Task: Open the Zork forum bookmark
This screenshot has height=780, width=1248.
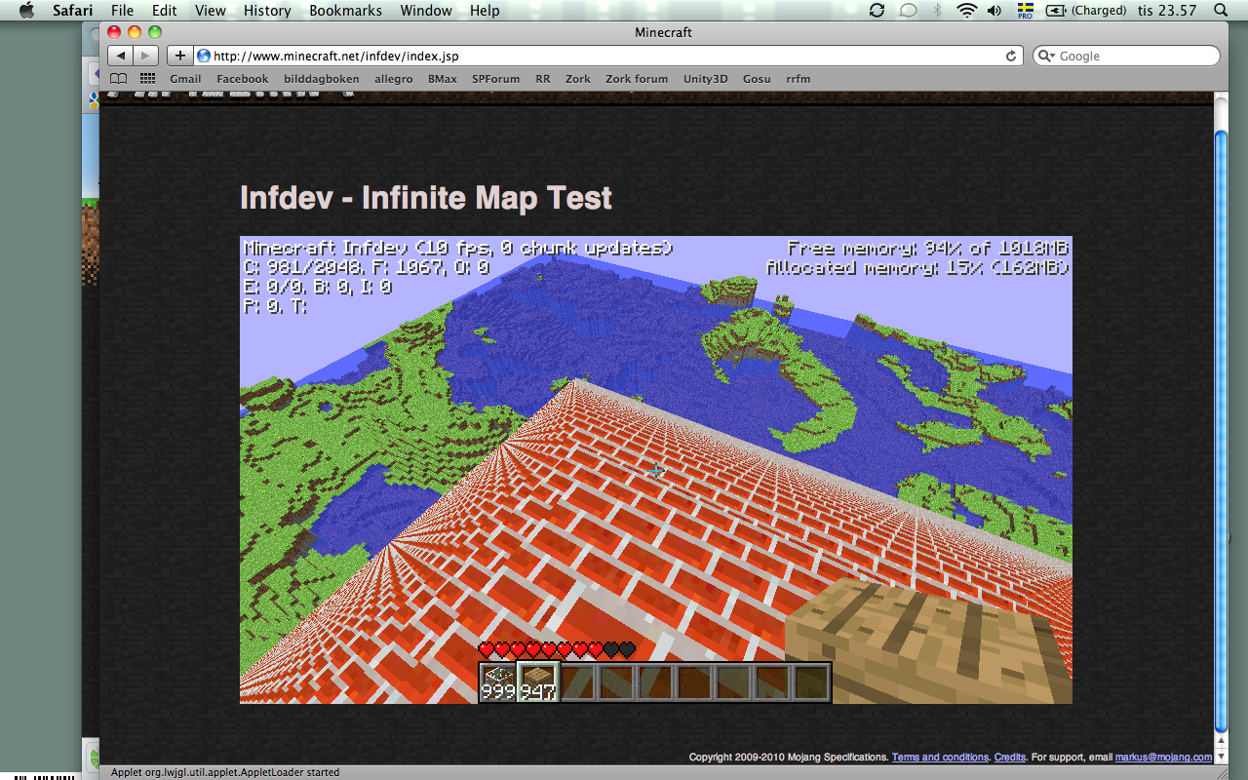Action: (637, 79)
